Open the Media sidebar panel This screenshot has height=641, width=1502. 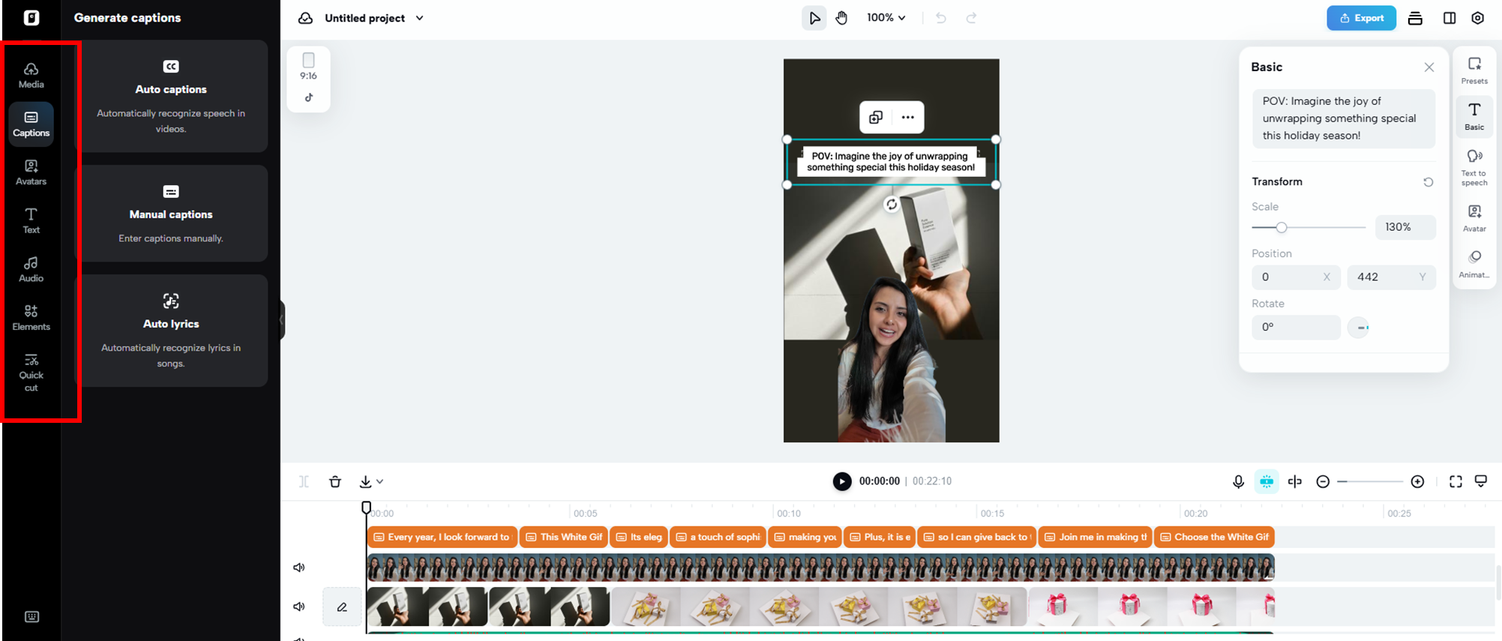31,75
